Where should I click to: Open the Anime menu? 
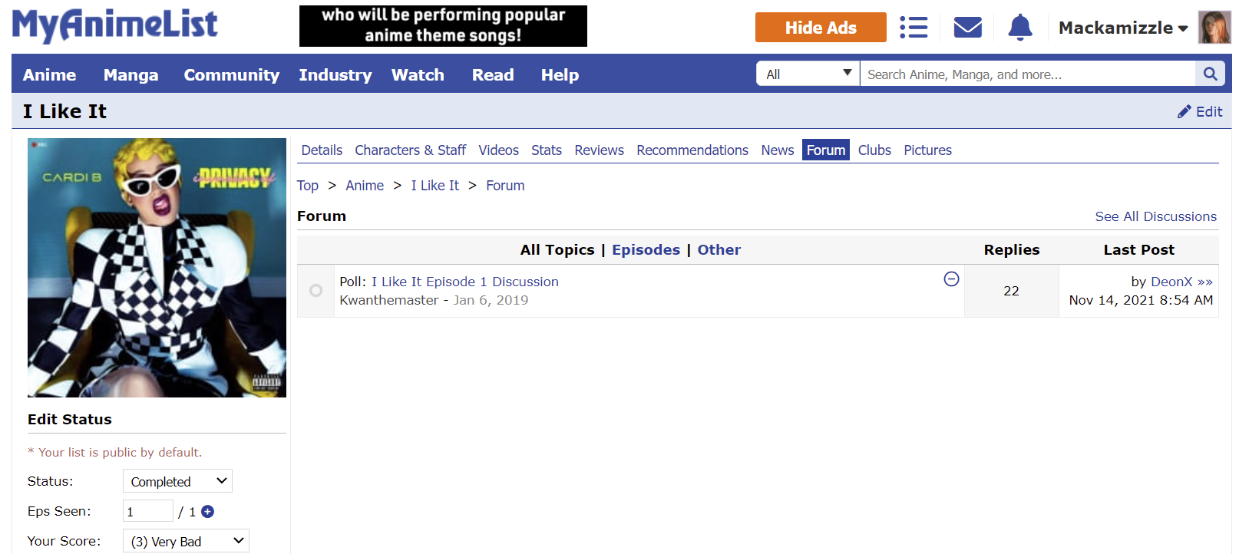pyautogui.click(x=49, y=74)
